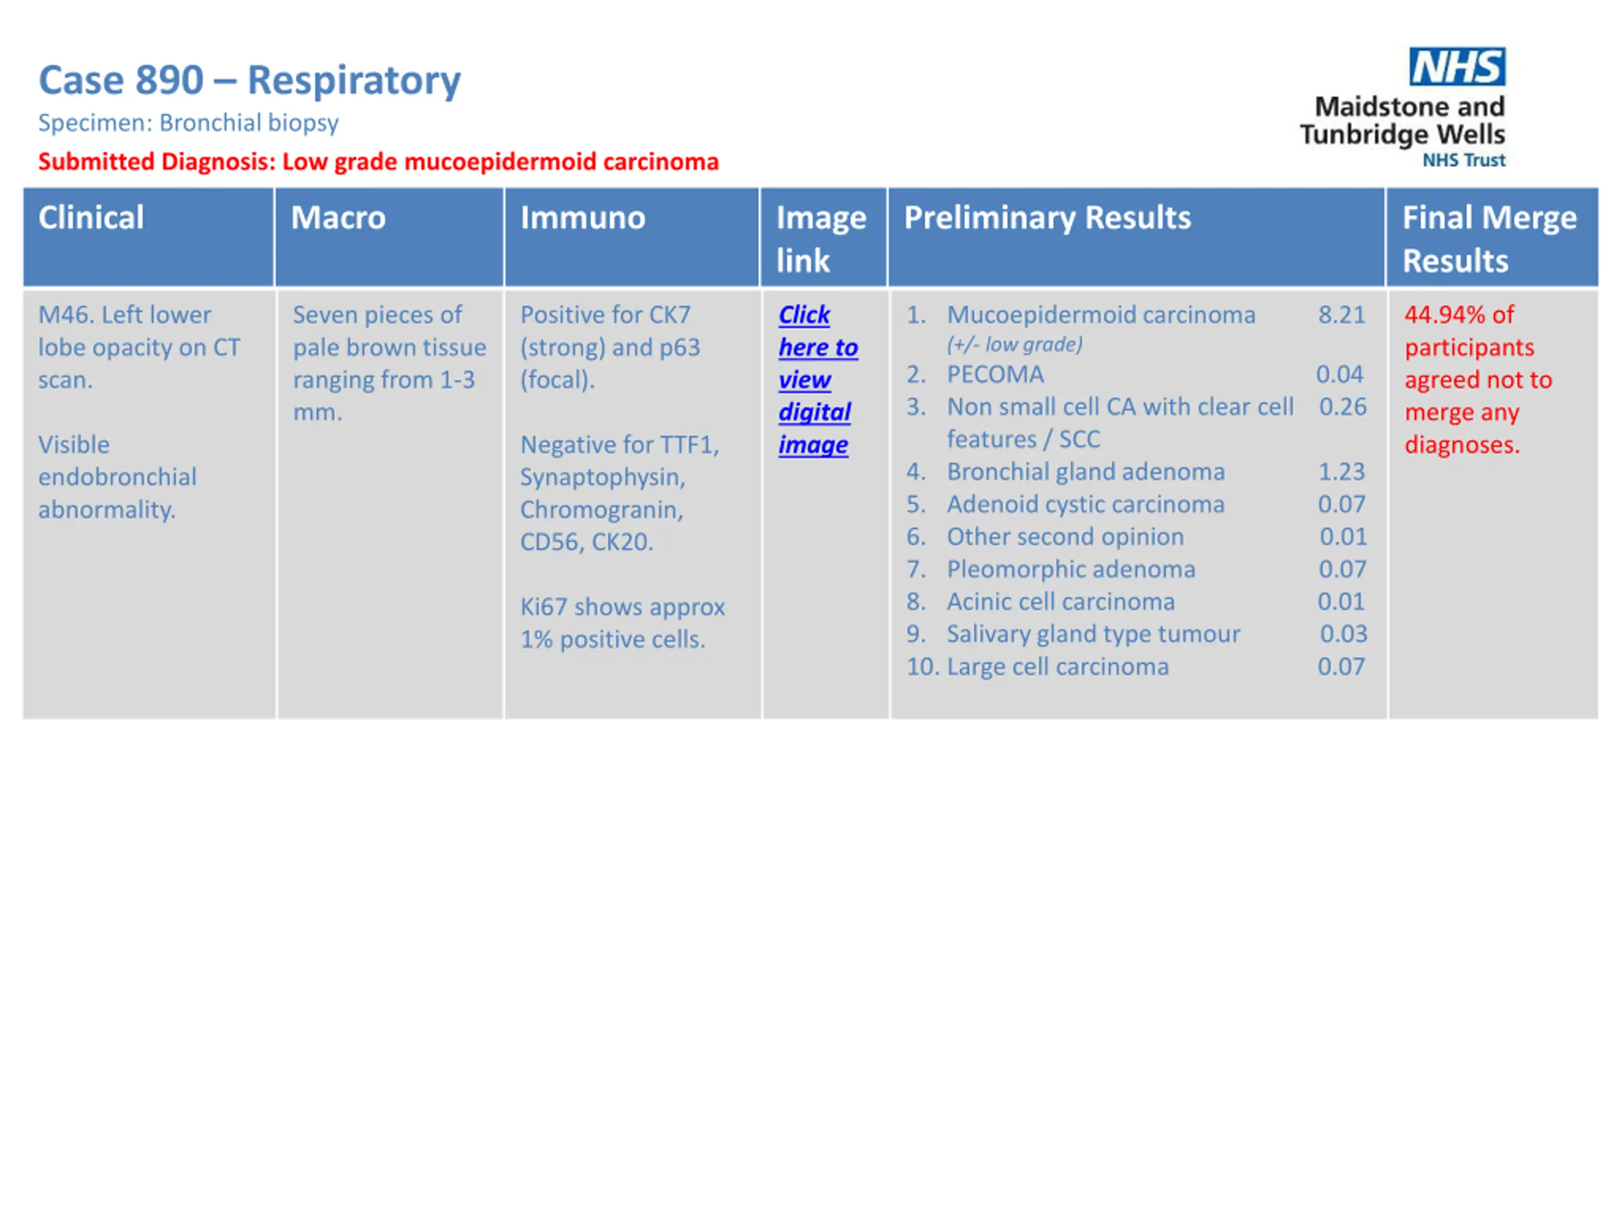The image size is (1622, 1217).
Task: Click the 'PECOMA' result row
Action: 1135,375
